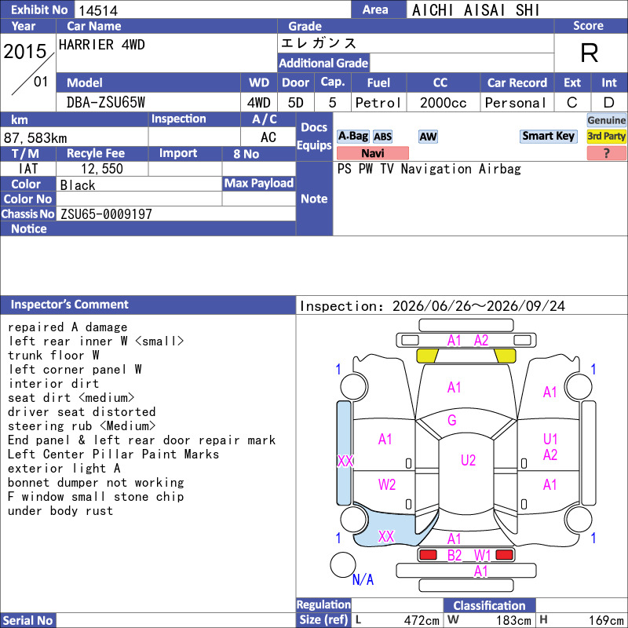Click the A1 mark on left front door
This screenshot has width=628, height=628.
pos(385,440)
